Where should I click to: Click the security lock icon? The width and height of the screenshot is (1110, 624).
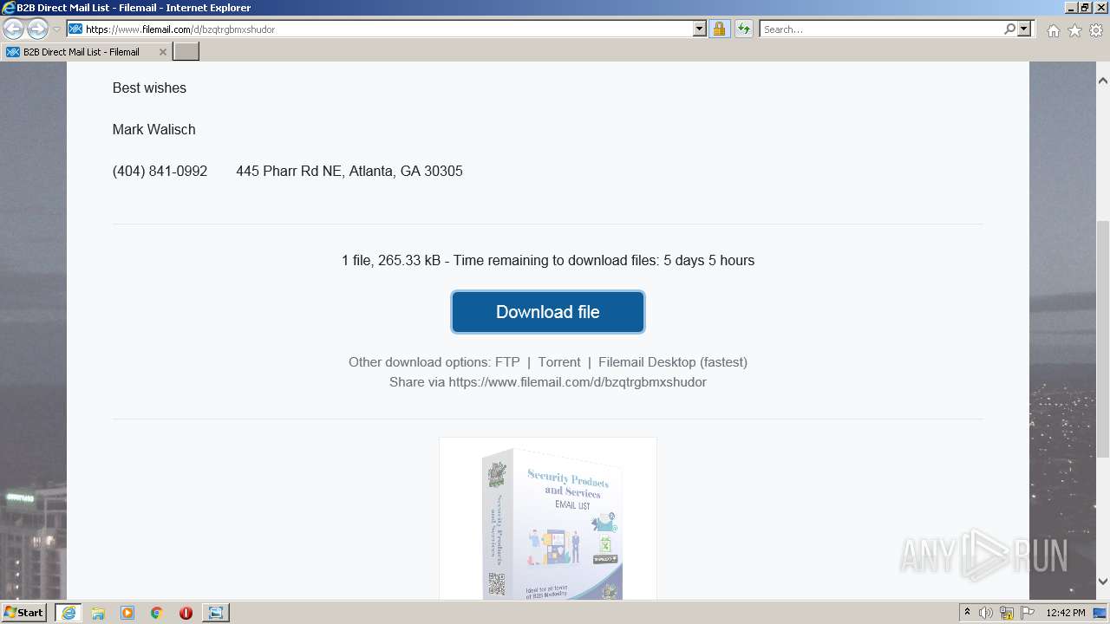coord(719,29)
